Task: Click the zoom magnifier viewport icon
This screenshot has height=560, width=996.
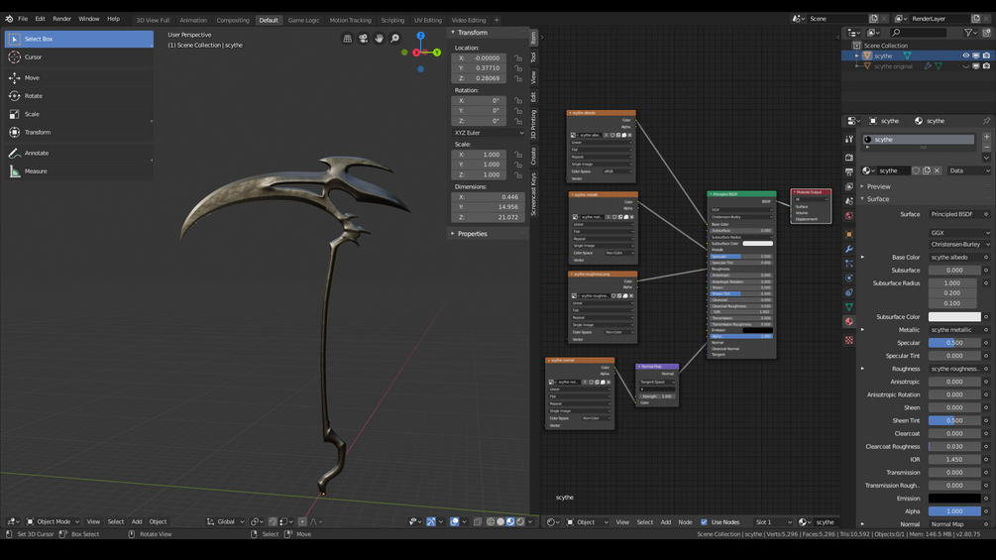Action: 394,39
